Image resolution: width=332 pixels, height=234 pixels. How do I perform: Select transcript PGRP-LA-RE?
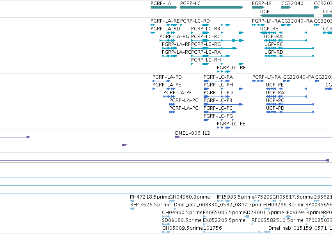164,25
